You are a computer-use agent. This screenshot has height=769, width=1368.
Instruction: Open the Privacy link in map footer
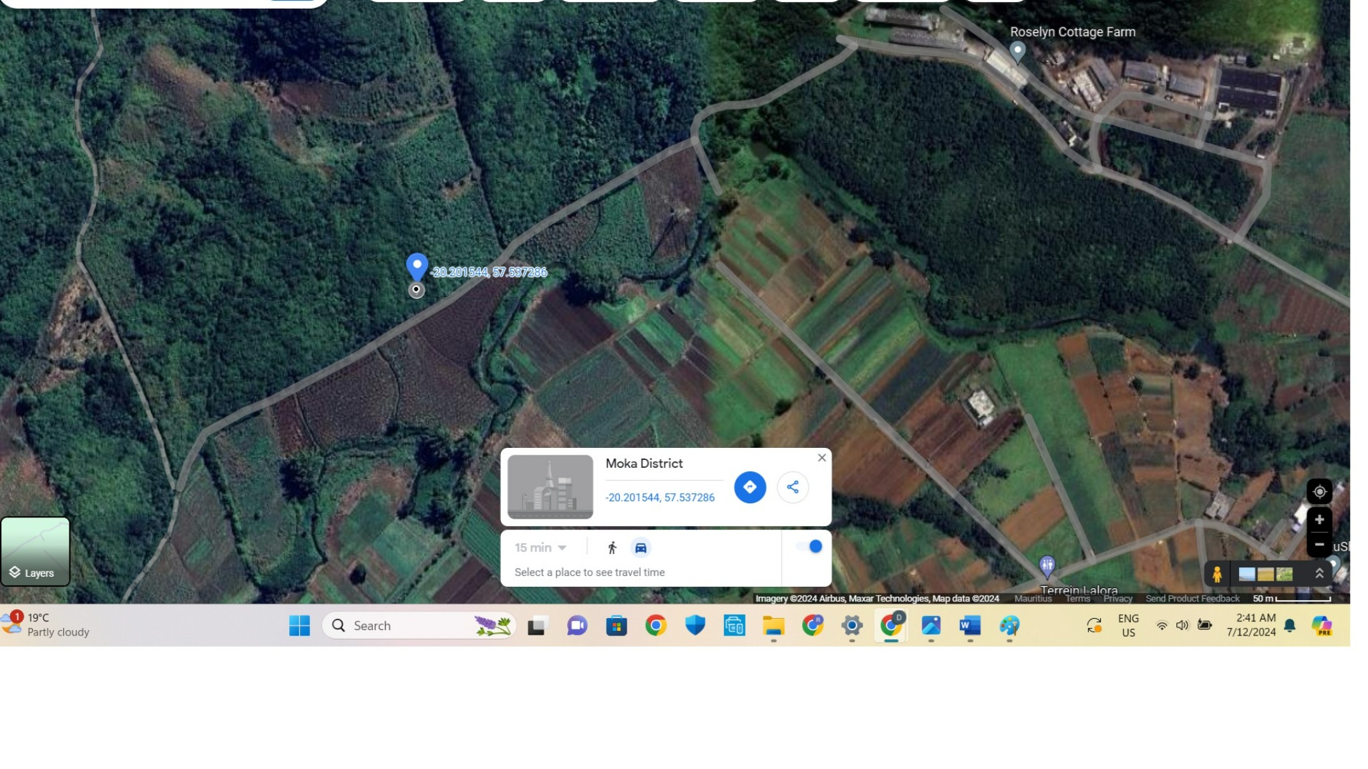[x=1118, y=599]
